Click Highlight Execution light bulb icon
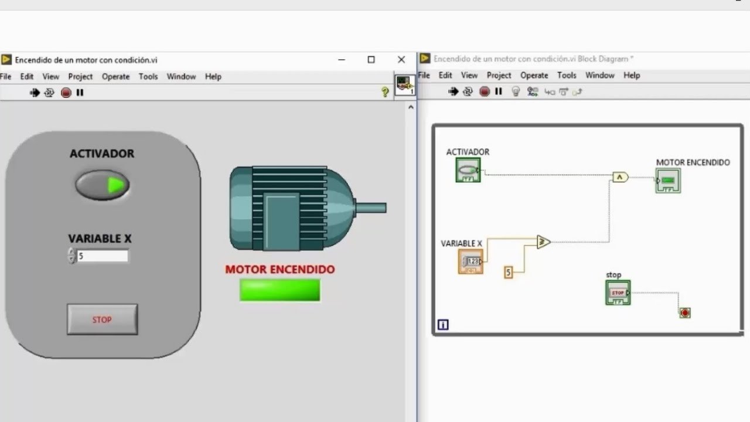 point(516,91)
